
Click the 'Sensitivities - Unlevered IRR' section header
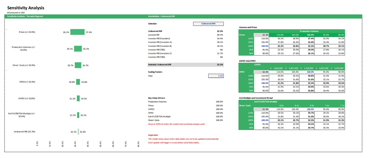[161, 17]
